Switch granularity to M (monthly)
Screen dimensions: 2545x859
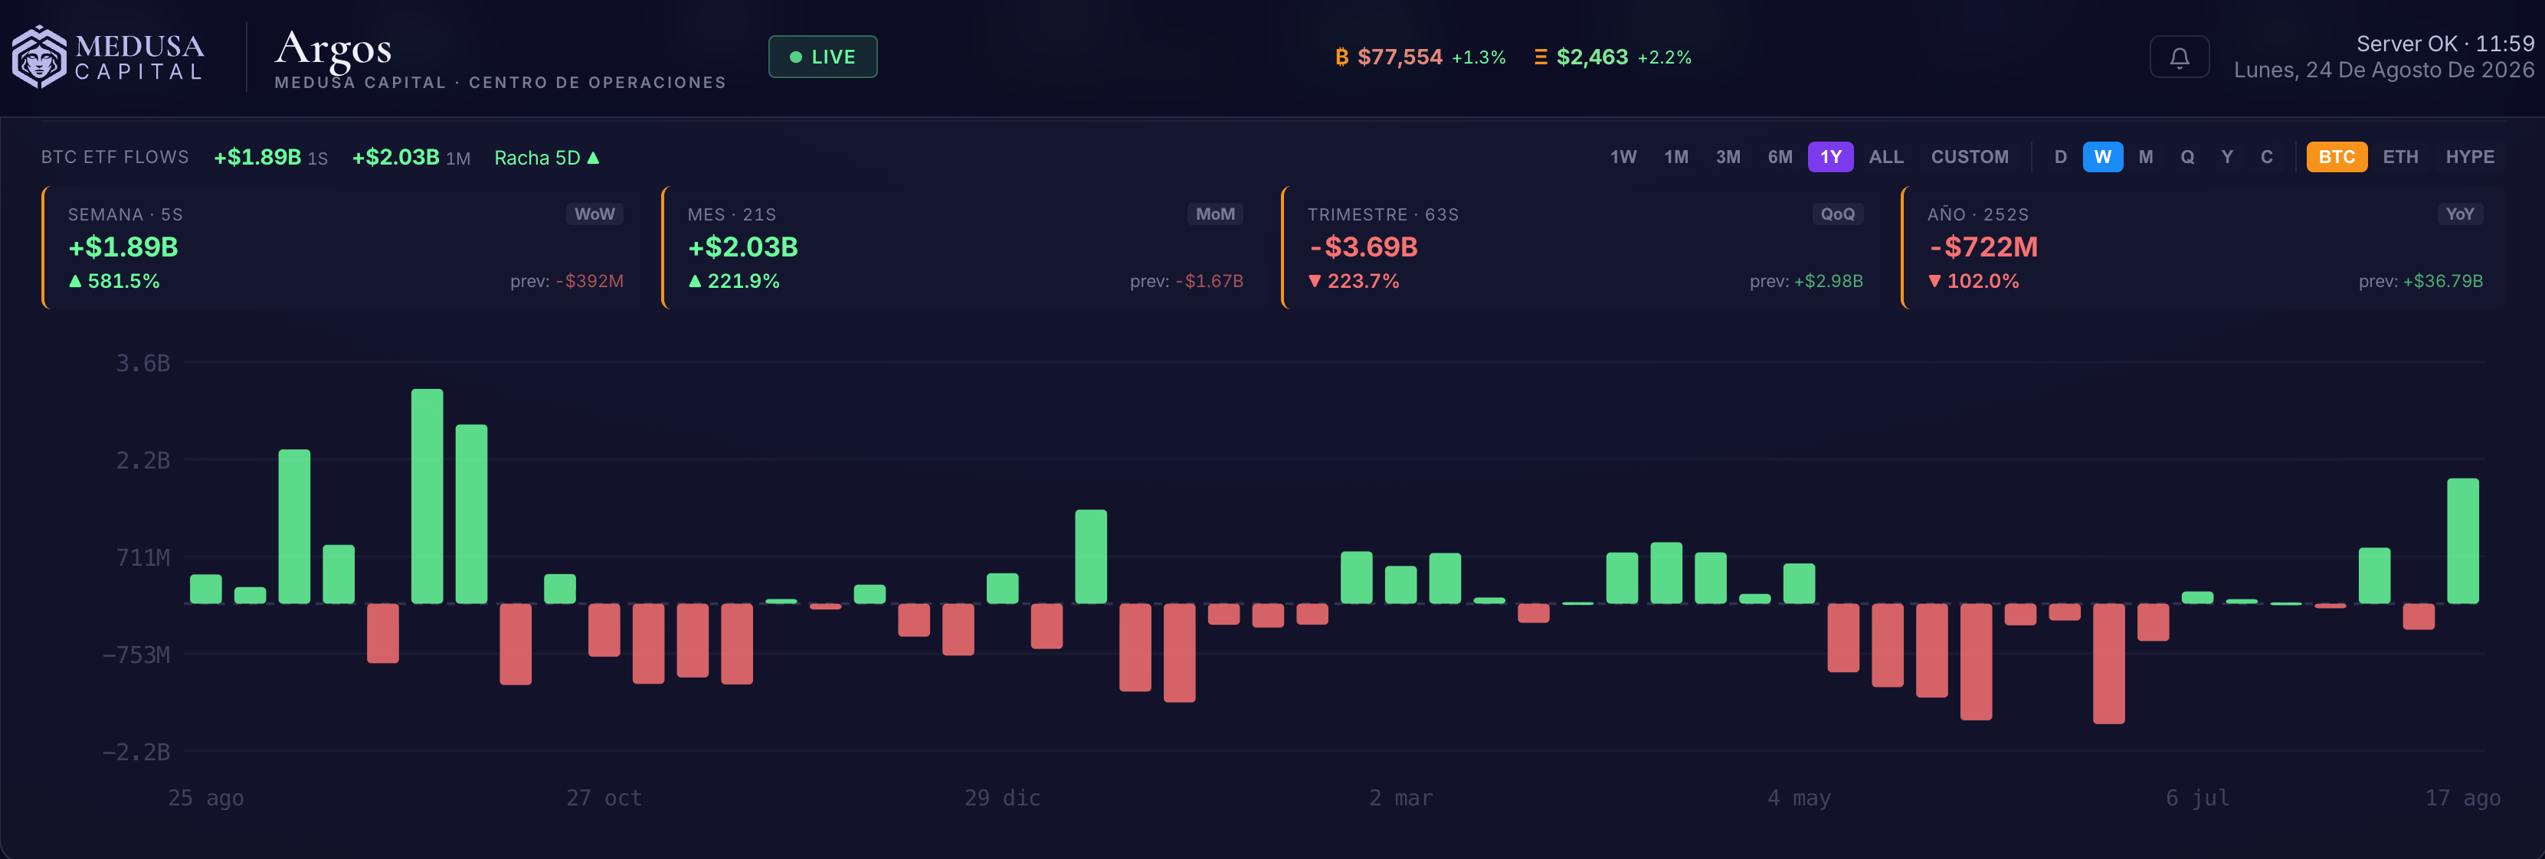(2145, 157)
